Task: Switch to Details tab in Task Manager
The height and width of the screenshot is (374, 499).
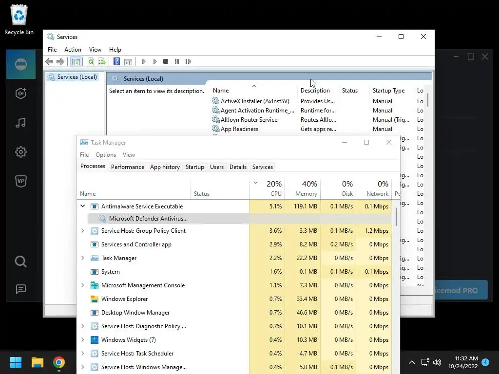Action: point(238,167)
